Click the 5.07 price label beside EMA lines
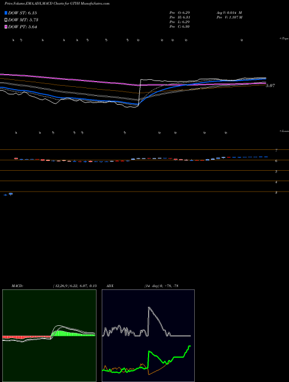The image size is (289, 382). [x=271, y=86]
